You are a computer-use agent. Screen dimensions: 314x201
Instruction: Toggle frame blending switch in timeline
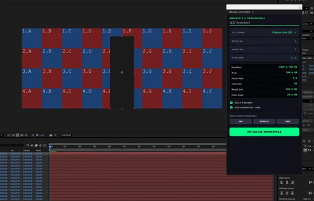36,146
